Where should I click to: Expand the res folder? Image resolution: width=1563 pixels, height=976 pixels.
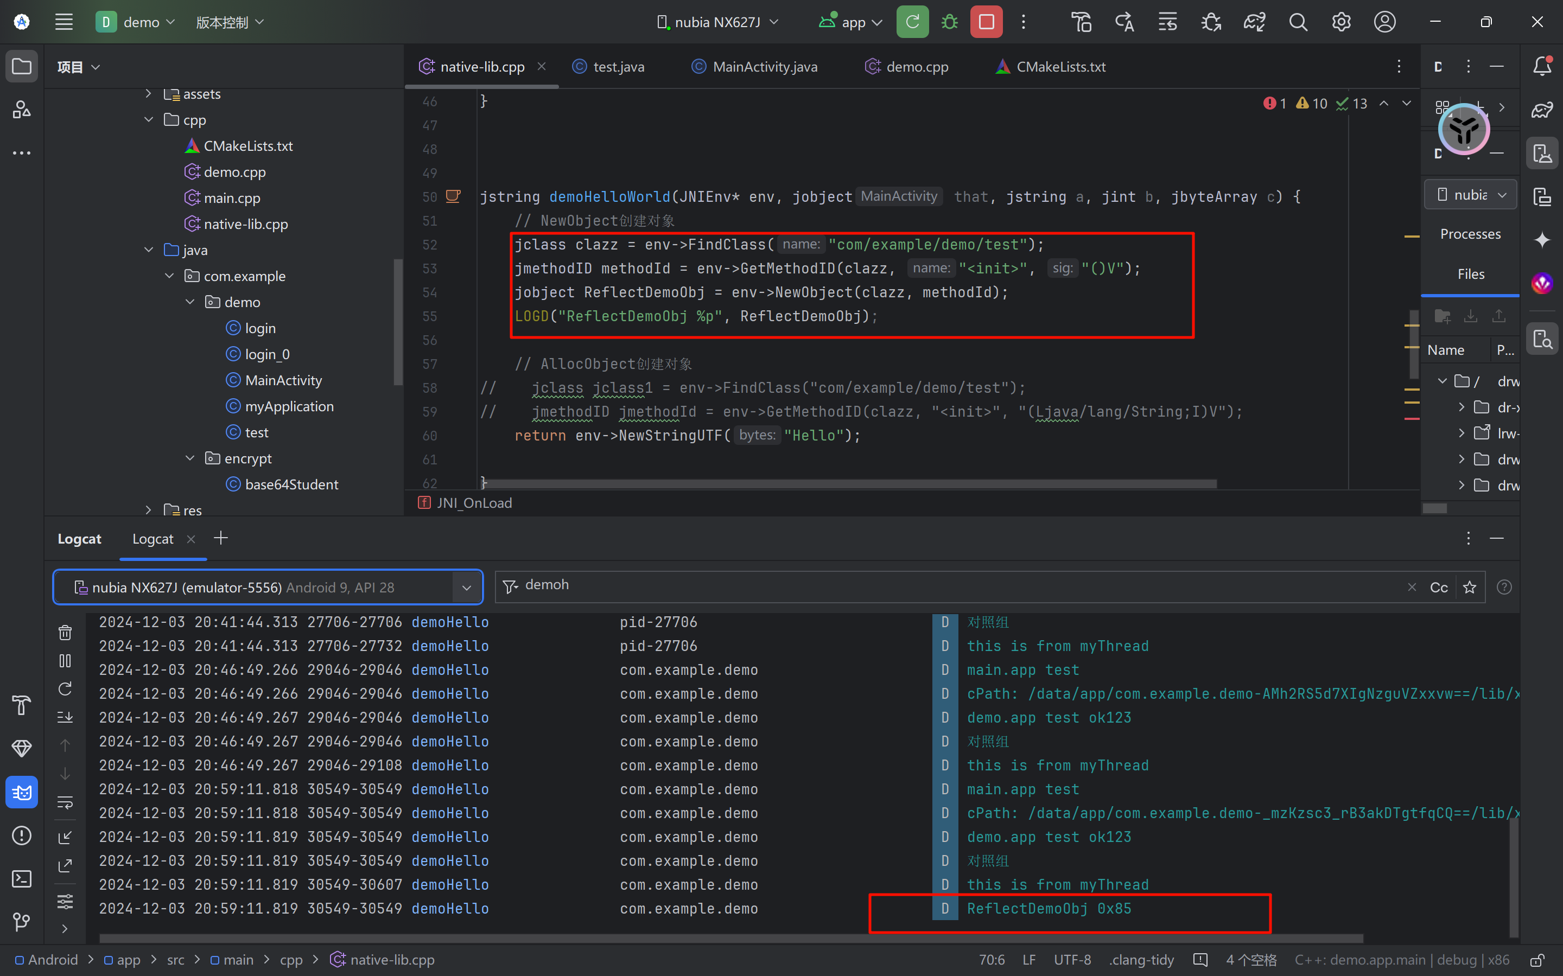(x=149, y=510)
